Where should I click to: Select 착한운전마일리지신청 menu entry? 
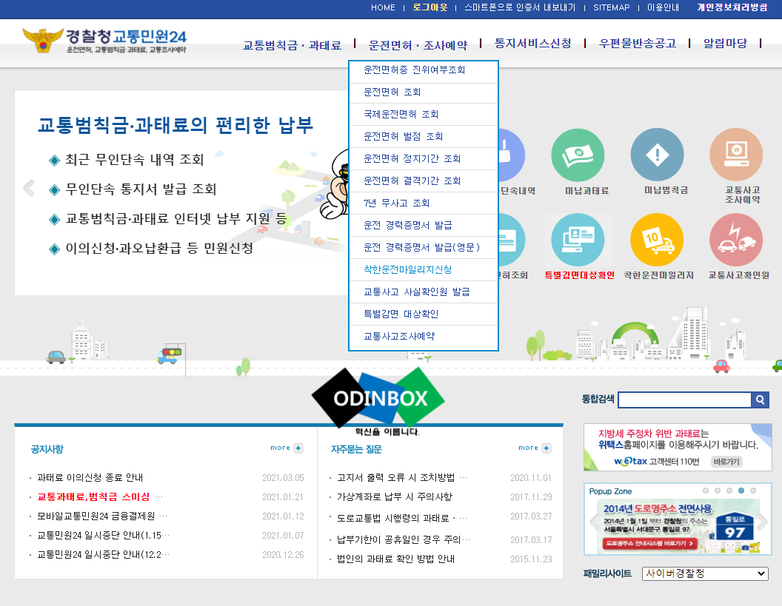pos(424,269)
